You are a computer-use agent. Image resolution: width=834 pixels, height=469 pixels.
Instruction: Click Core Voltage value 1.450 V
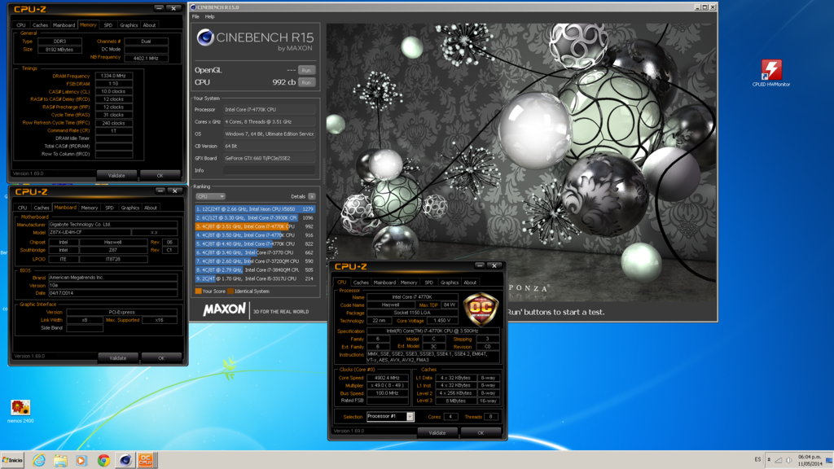pos(441,321)
